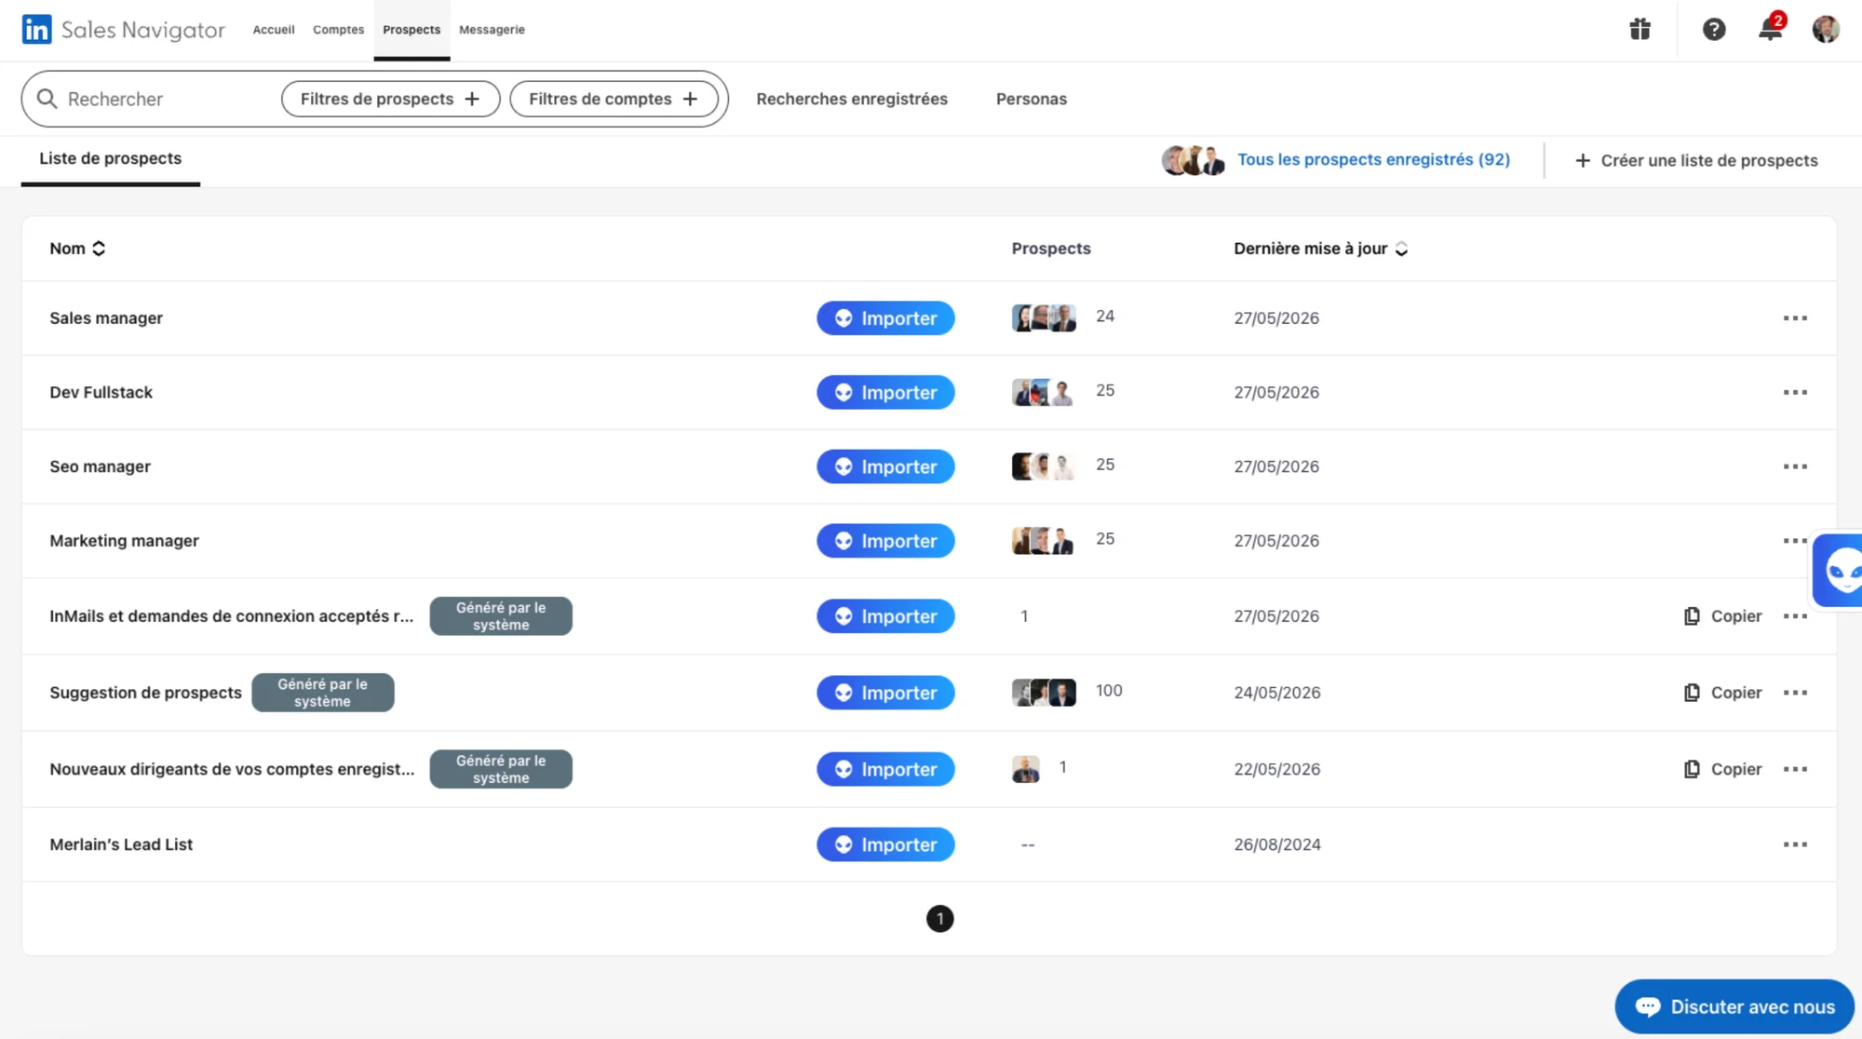
Task: Click Créer une liste de prospects
Action: [1696, 161]
